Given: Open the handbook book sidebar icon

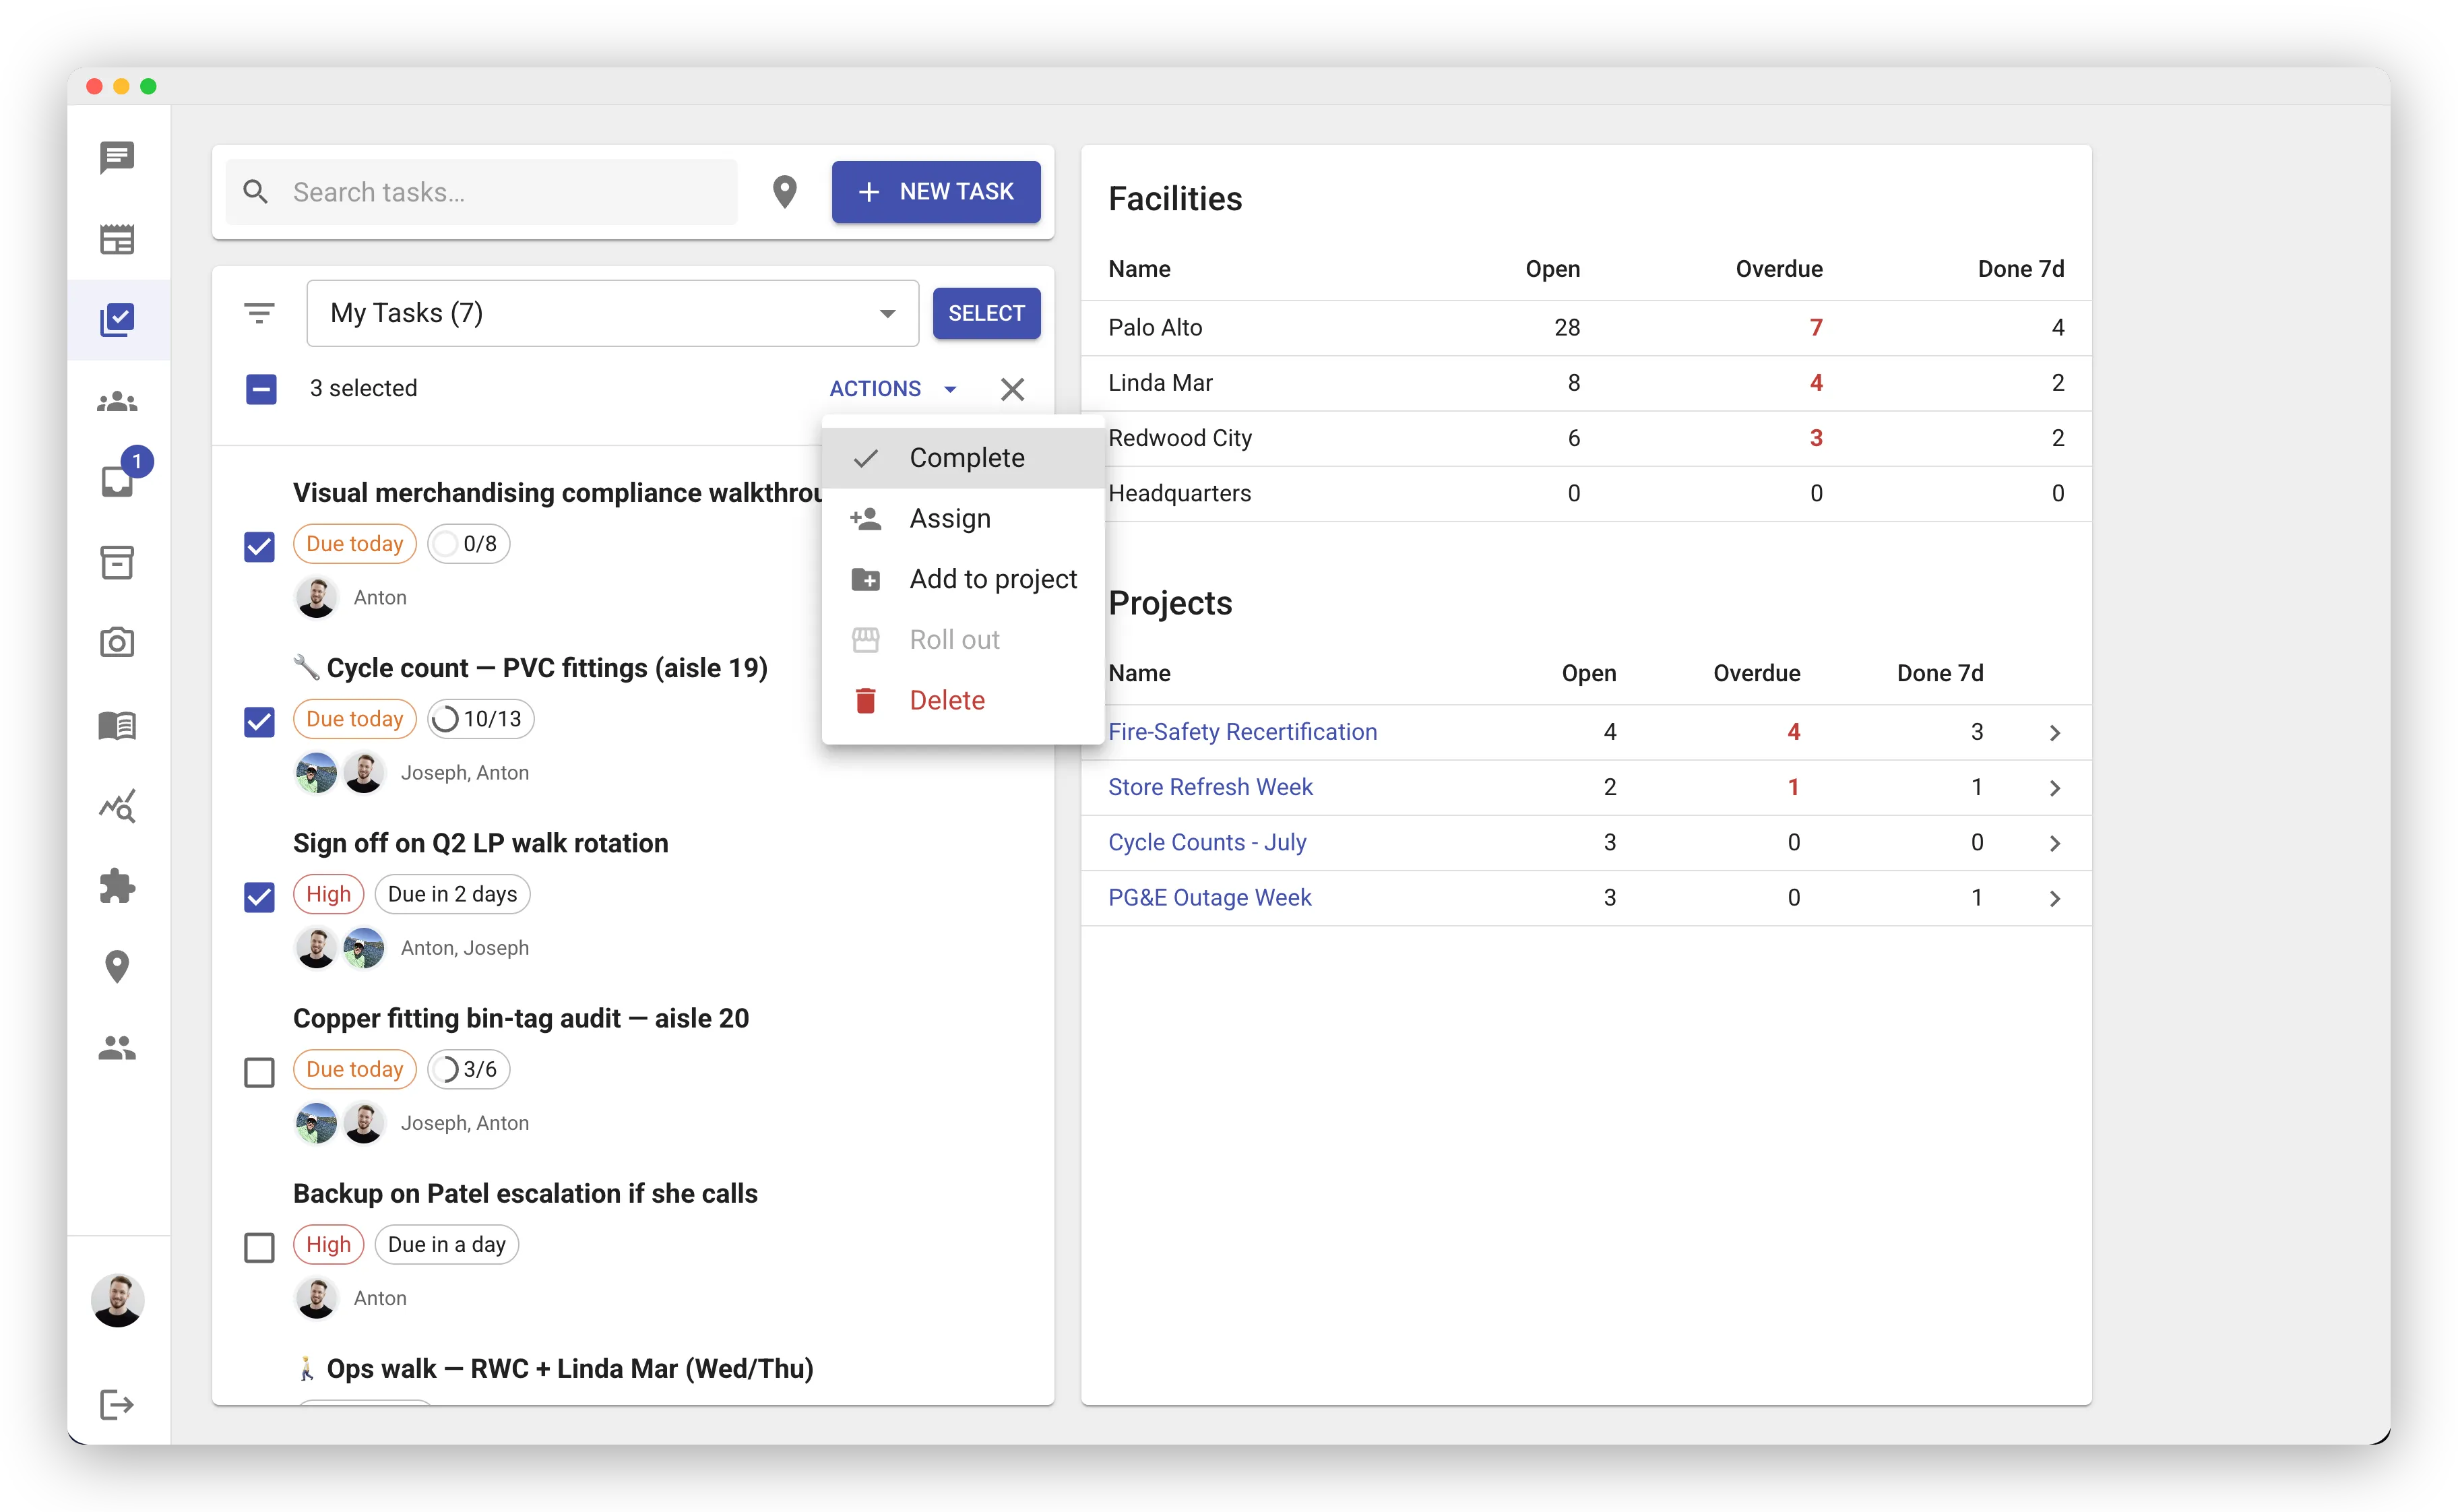Looking at the screenshot, I should click(x=117, y=725).
